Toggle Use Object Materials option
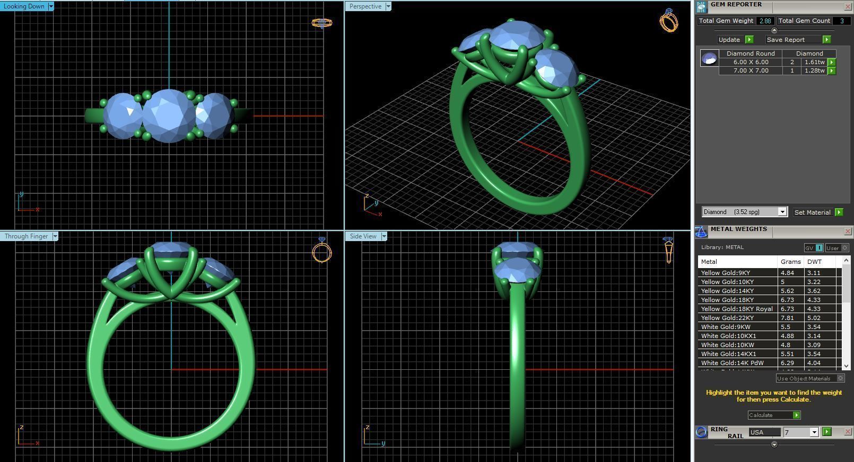 (810, 378)
